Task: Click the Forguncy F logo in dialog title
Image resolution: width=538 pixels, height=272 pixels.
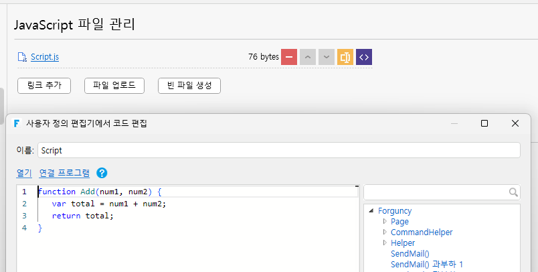Action: pyautogui.click(x=17, y=123)
